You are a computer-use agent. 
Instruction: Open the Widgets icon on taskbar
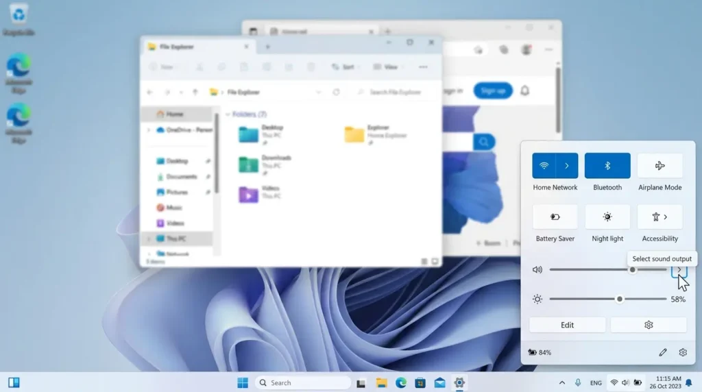coord(14,382)
